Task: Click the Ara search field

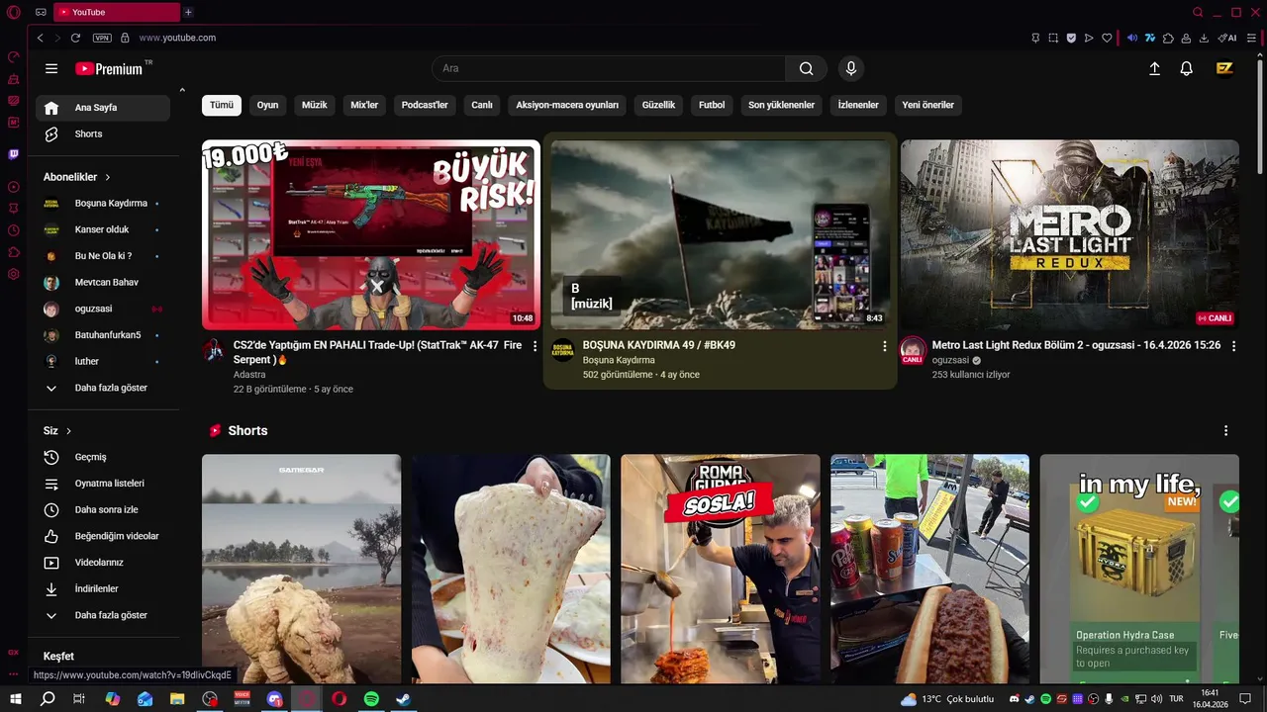Action: (609, 68)
